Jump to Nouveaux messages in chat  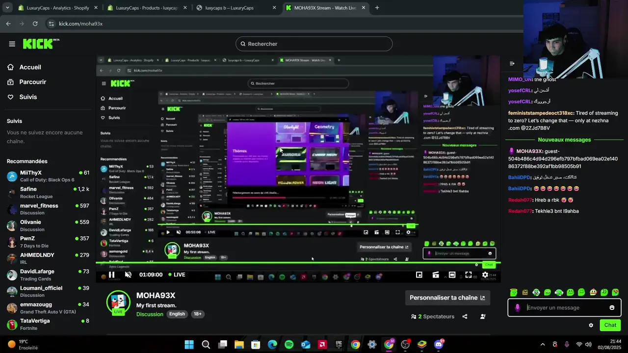pos(564,140)
